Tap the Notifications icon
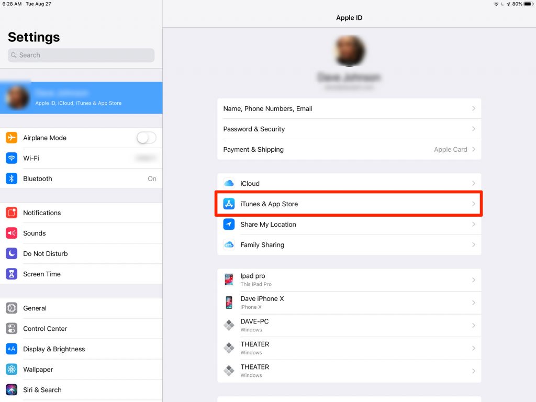The image size is (536, 402). 12,213
